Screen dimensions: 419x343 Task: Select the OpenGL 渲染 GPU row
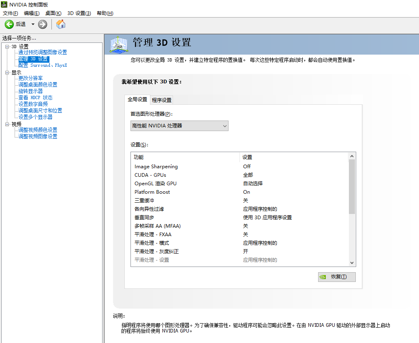(x=240, y=184)
